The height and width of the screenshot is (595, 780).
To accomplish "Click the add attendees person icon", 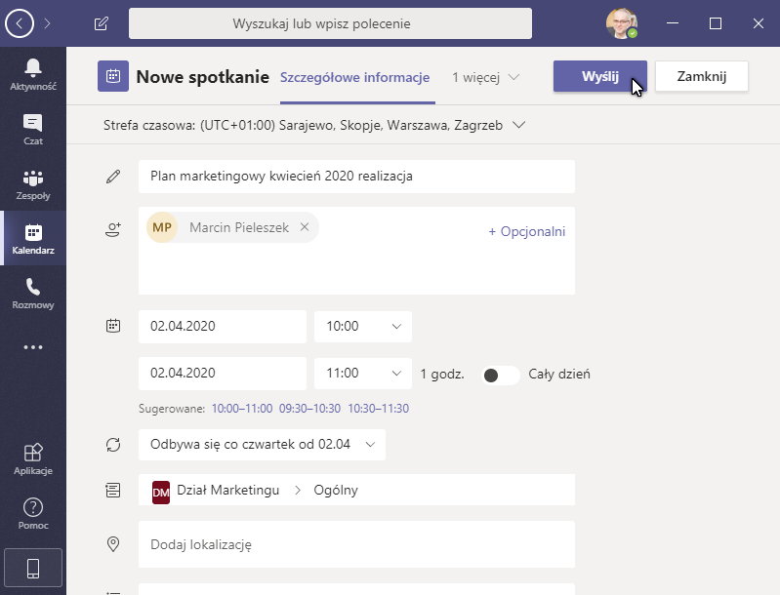I will coord(113,229).
